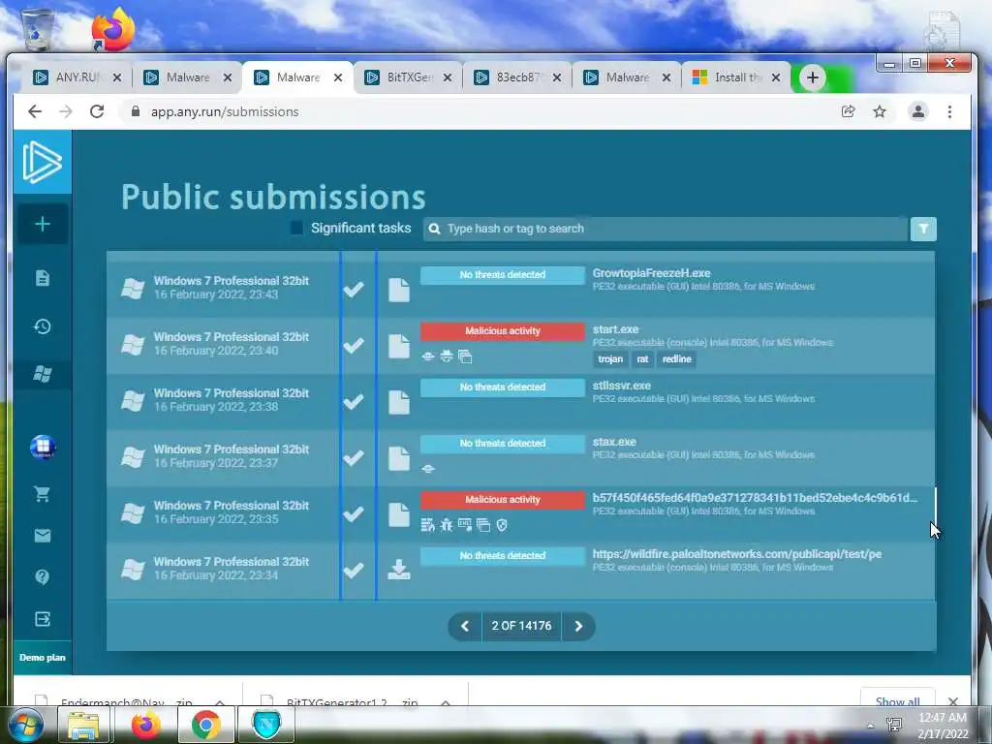Click the bug icon under the b57f450f malicious row
Image resolution: width=992 pixels, height=744 pixels.
(447, 525)
